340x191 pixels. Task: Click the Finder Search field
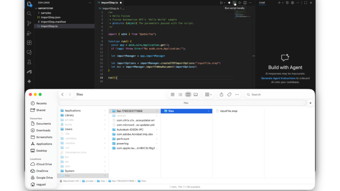[278, 94]
